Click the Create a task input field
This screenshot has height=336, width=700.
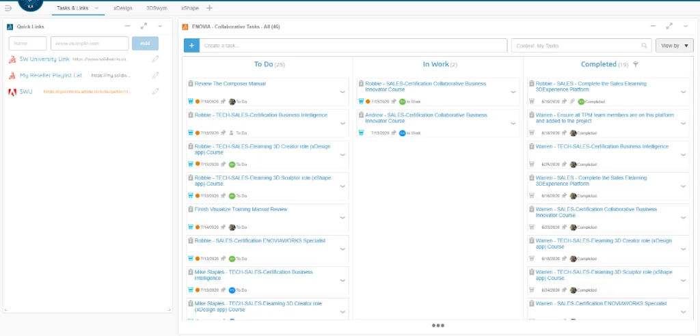pos(352,46)
